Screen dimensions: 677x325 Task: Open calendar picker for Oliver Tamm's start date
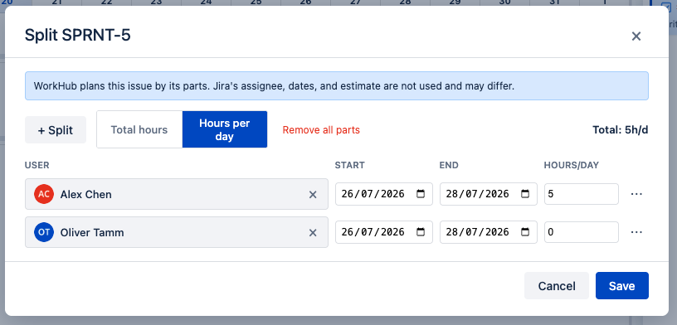tap(420, 232)
